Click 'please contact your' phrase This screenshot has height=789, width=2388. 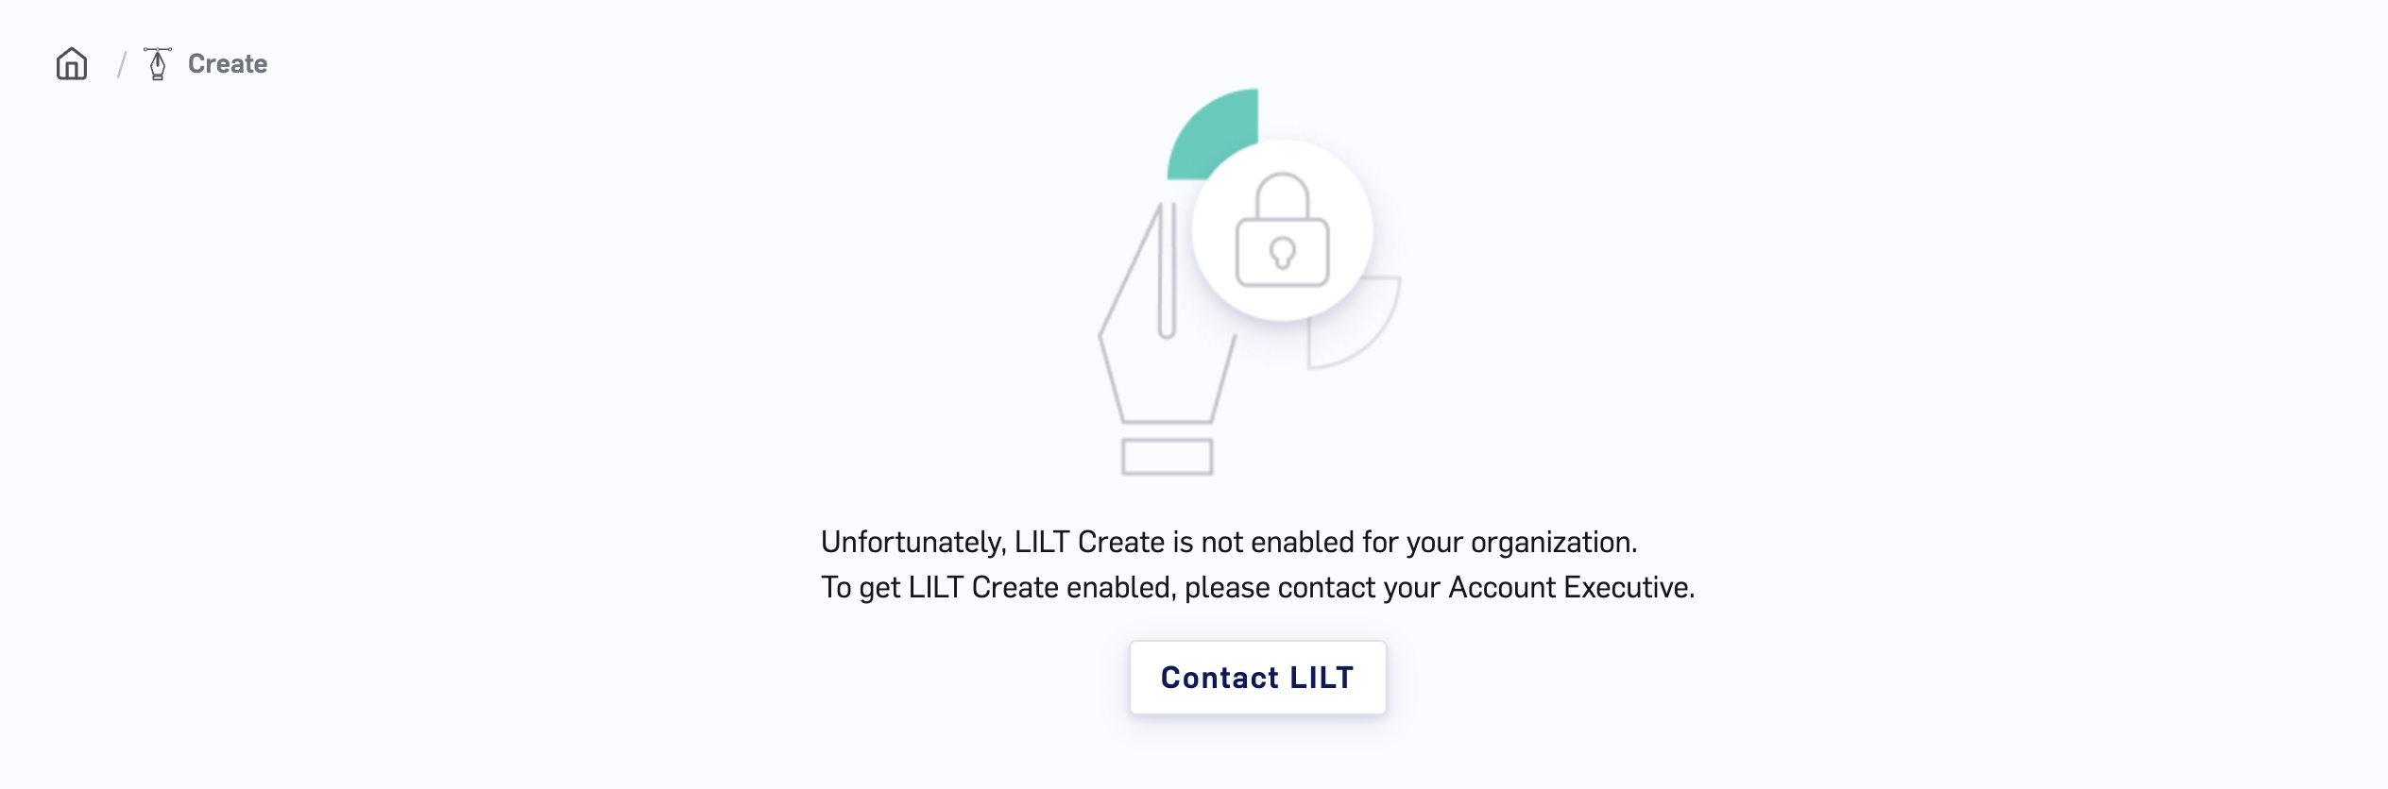1313,588
